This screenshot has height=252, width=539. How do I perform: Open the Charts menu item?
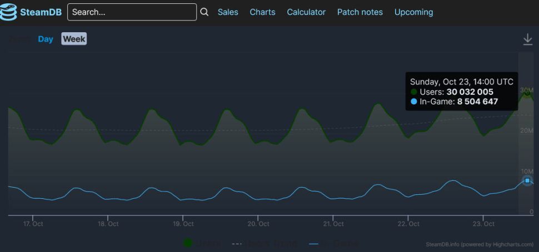[x=263, y=12]
